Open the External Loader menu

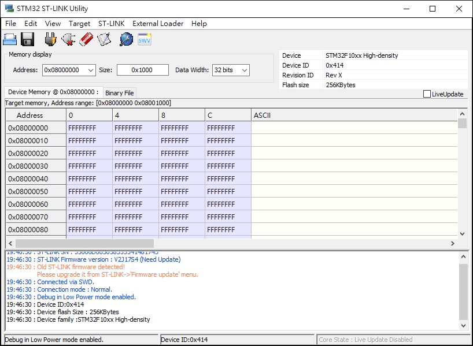(x=158, y=24)
